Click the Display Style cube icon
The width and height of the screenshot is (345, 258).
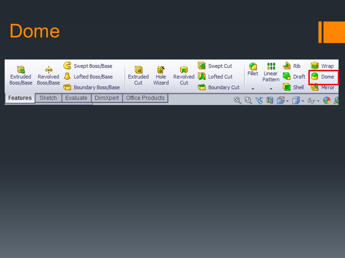pos(296,100)
